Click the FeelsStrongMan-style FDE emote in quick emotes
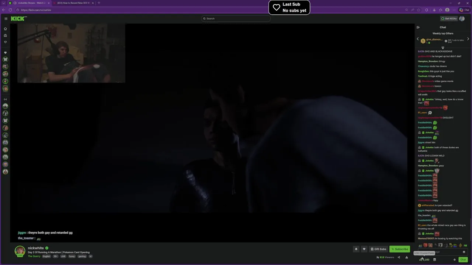 (x=465, y=245)
